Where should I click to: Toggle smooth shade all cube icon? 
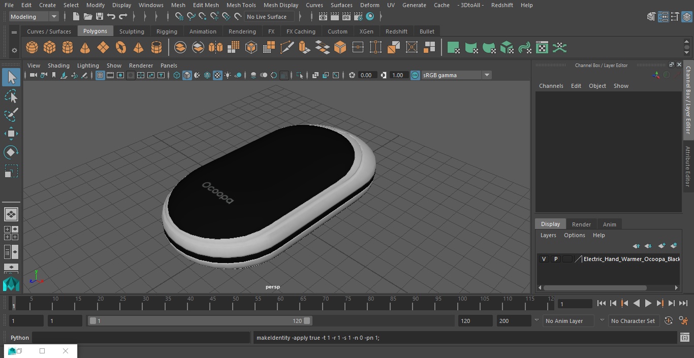click(x=187, y=75)
